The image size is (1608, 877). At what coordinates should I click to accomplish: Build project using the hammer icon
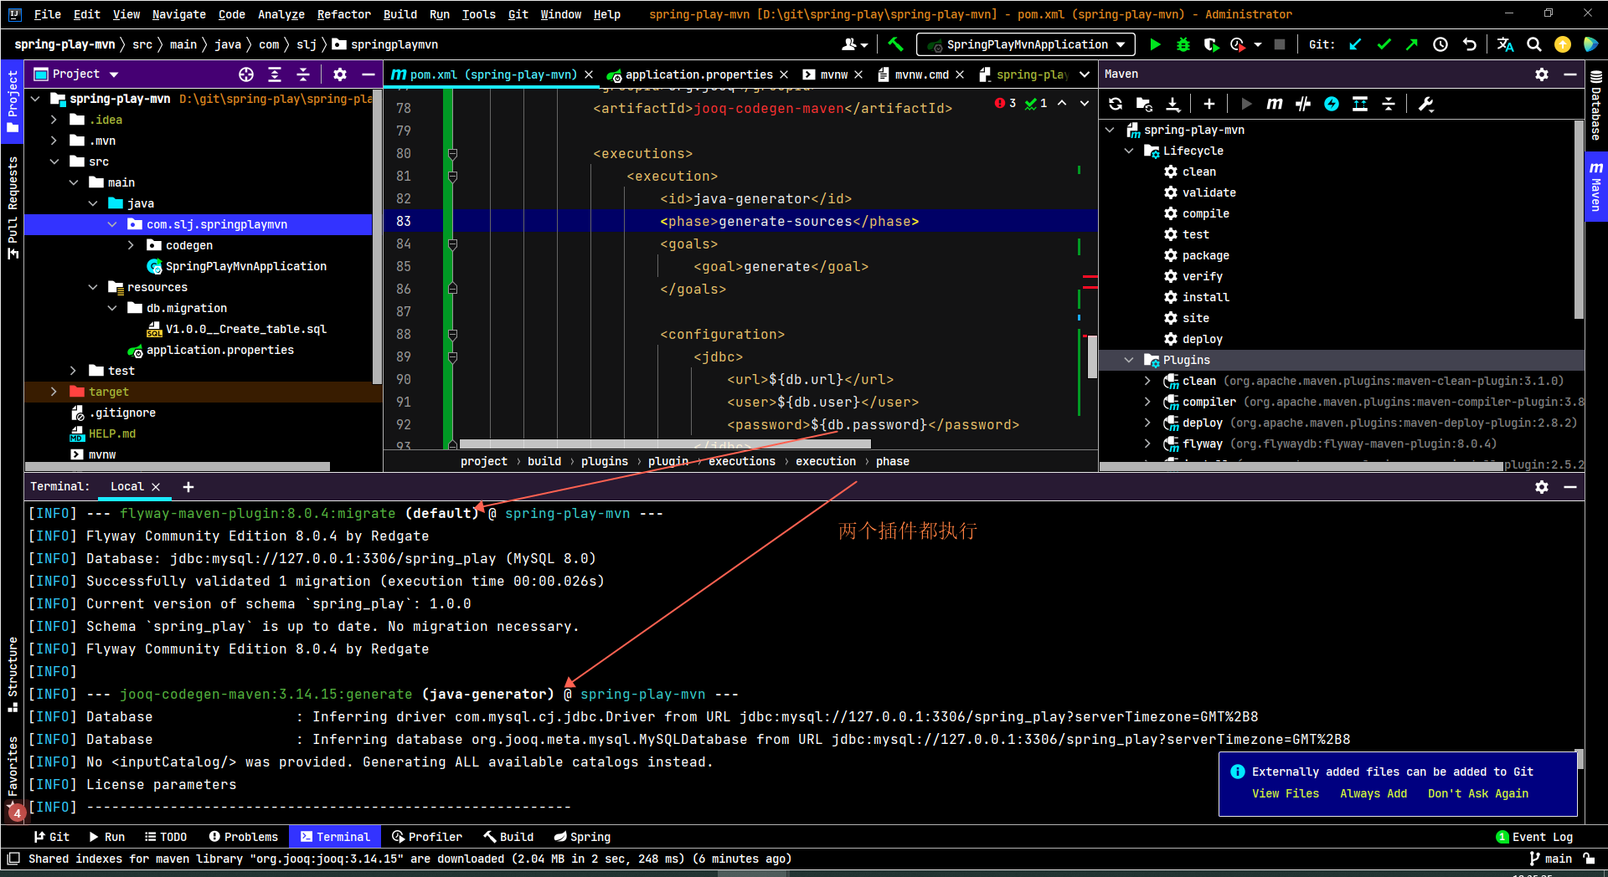895,44
